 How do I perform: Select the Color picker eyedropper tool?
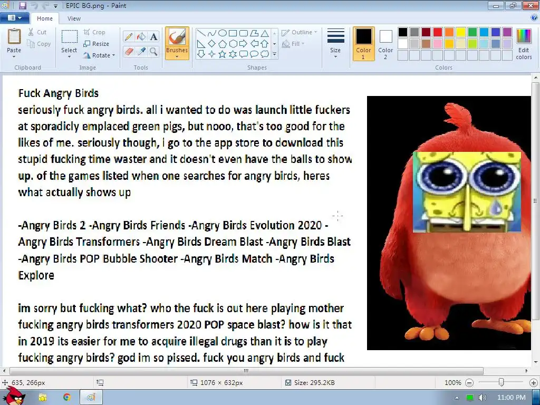pyautogui.click(x=141, y=52)
